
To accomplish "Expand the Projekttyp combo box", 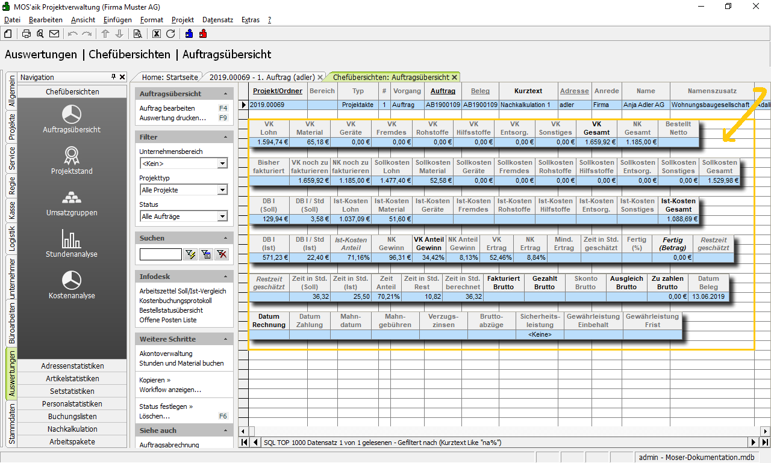I will click(222, 190).
